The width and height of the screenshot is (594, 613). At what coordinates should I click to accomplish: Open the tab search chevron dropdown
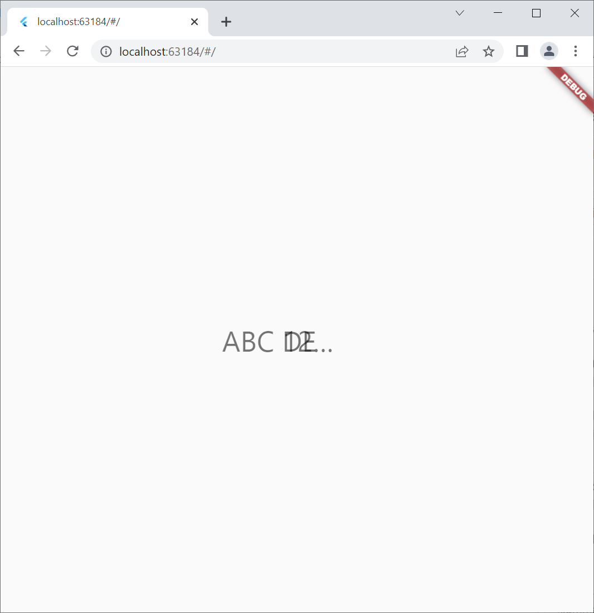459,13
